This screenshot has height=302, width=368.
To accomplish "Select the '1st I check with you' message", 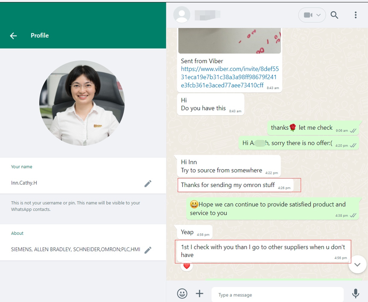I will [x=263, y=251].
